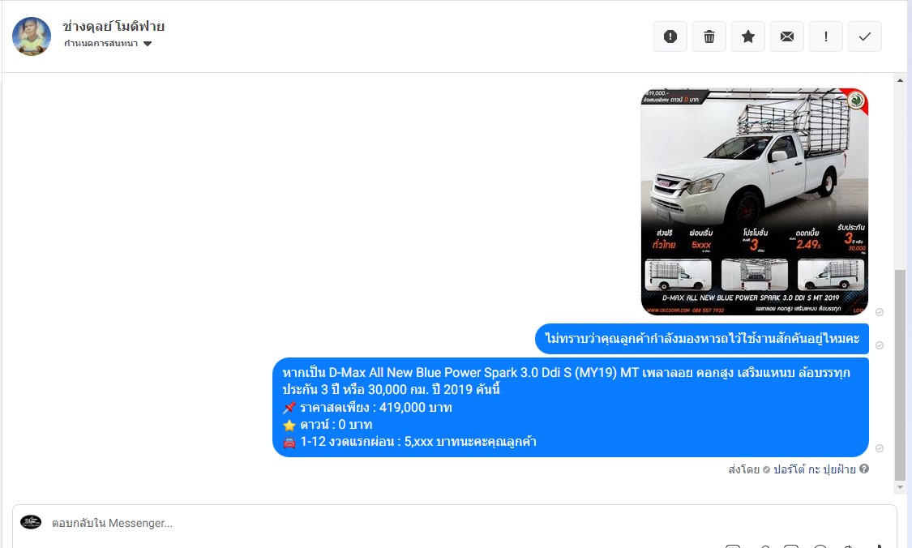Click the spam report icon with exclamation circle
Image resolution: width=912 pixels, height=548 pixels.
670,36
